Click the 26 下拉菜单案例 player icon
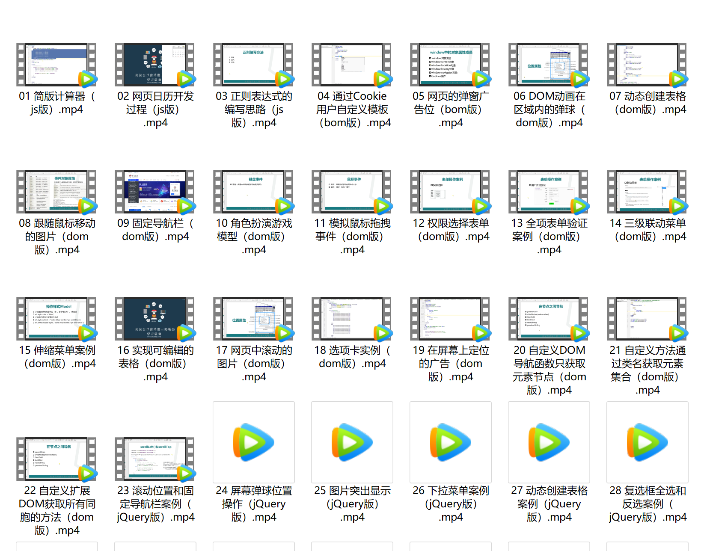 pyautogui.click(x=450, y=442)
